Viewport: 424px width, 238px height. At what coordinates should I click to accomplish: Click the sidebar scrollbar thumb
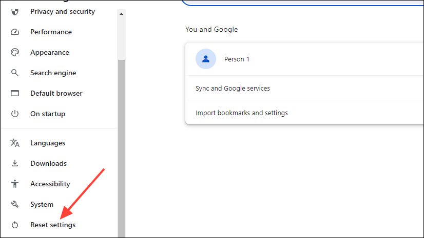(x=122, y=148)
